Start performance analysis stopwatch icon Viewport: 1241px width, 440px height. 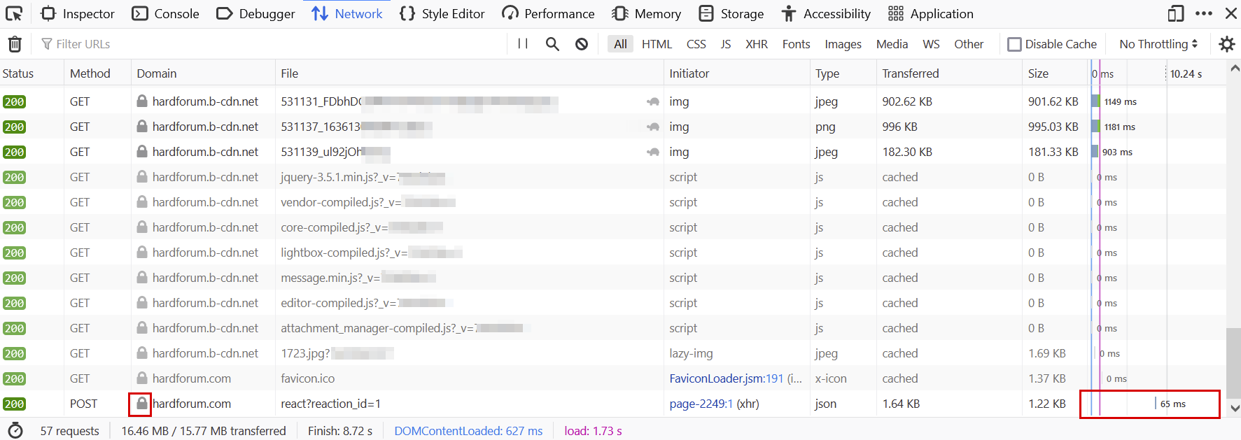click(x=15, y=431)
